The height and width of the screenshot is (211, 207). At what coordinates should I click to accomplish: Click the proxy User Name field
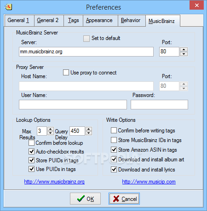point(73,104)
